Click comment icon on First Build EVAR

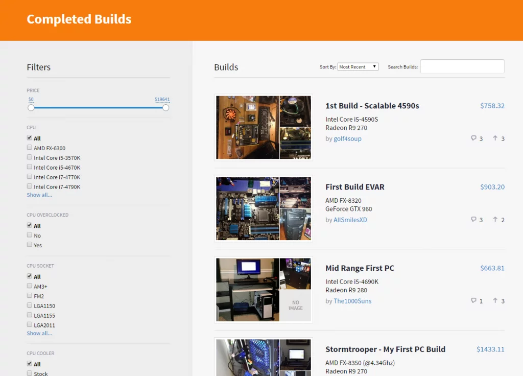tap(473, 220)
